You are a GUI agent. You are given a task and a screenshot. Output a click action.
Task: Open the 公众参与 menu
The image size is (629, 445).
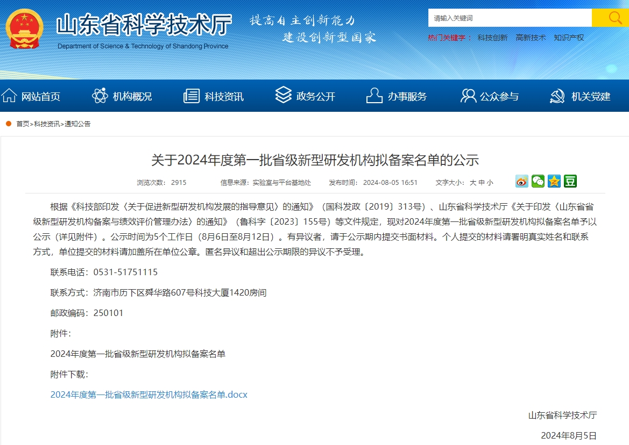[x=500, y=96]
